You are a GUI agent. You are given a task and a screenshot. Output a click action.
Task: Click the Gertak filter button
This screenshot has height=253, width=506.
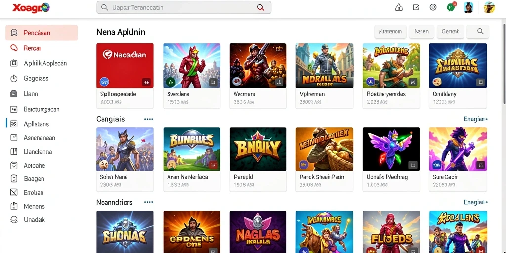[x=450, y=31]
